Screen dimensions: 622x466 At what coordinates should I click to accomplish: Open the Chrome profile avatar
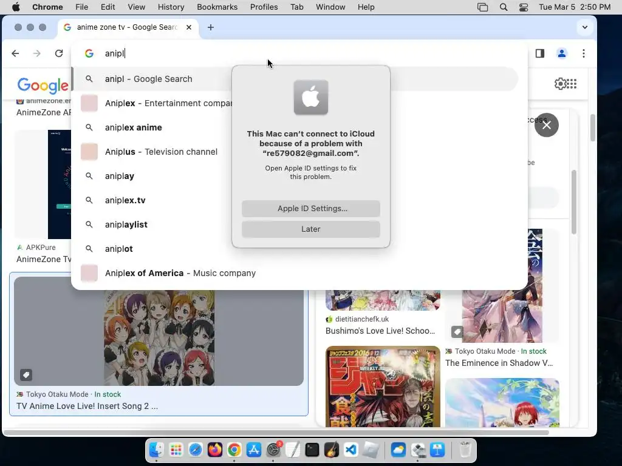(x=562, y=53)
